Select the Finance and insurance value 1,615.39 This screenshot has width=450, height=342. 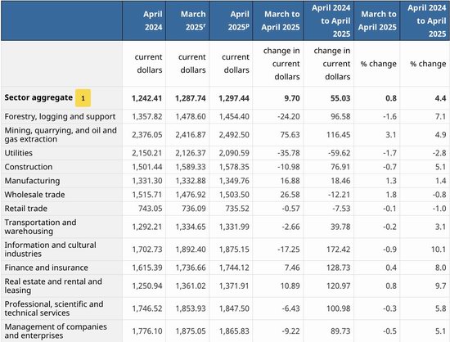(147, 268)
